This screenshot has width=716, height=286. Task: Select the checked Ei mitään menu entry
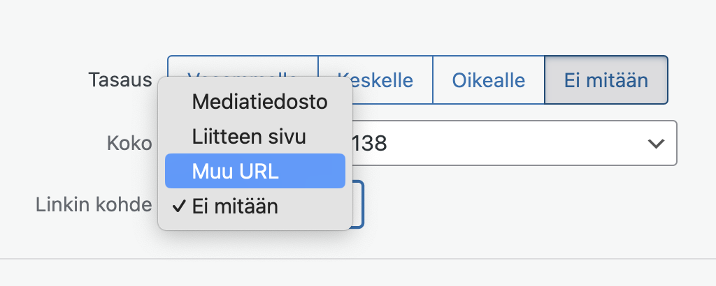(x=235, y=207)
